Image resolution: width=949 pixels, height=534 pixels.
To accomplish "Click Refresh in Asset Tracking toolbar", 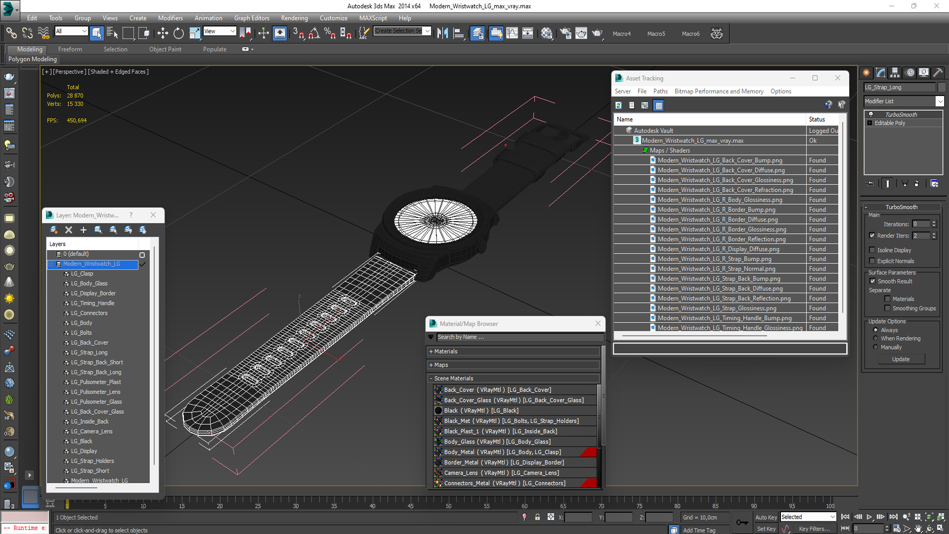I will (618, 105).
